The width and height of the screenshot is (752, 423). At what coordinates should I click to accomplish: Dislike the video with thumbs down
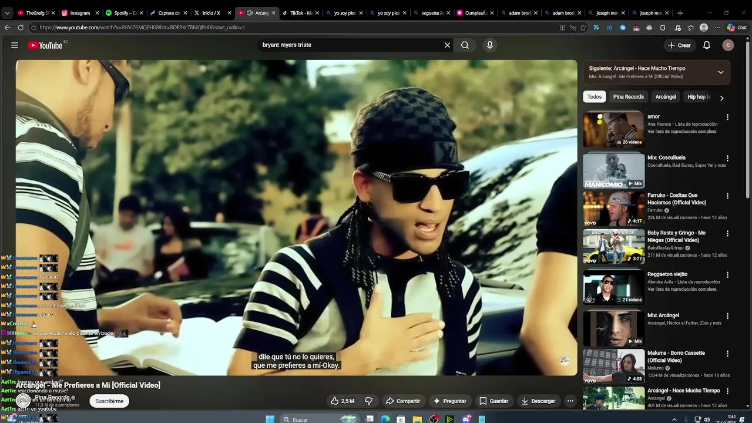(x=369, y=401)
